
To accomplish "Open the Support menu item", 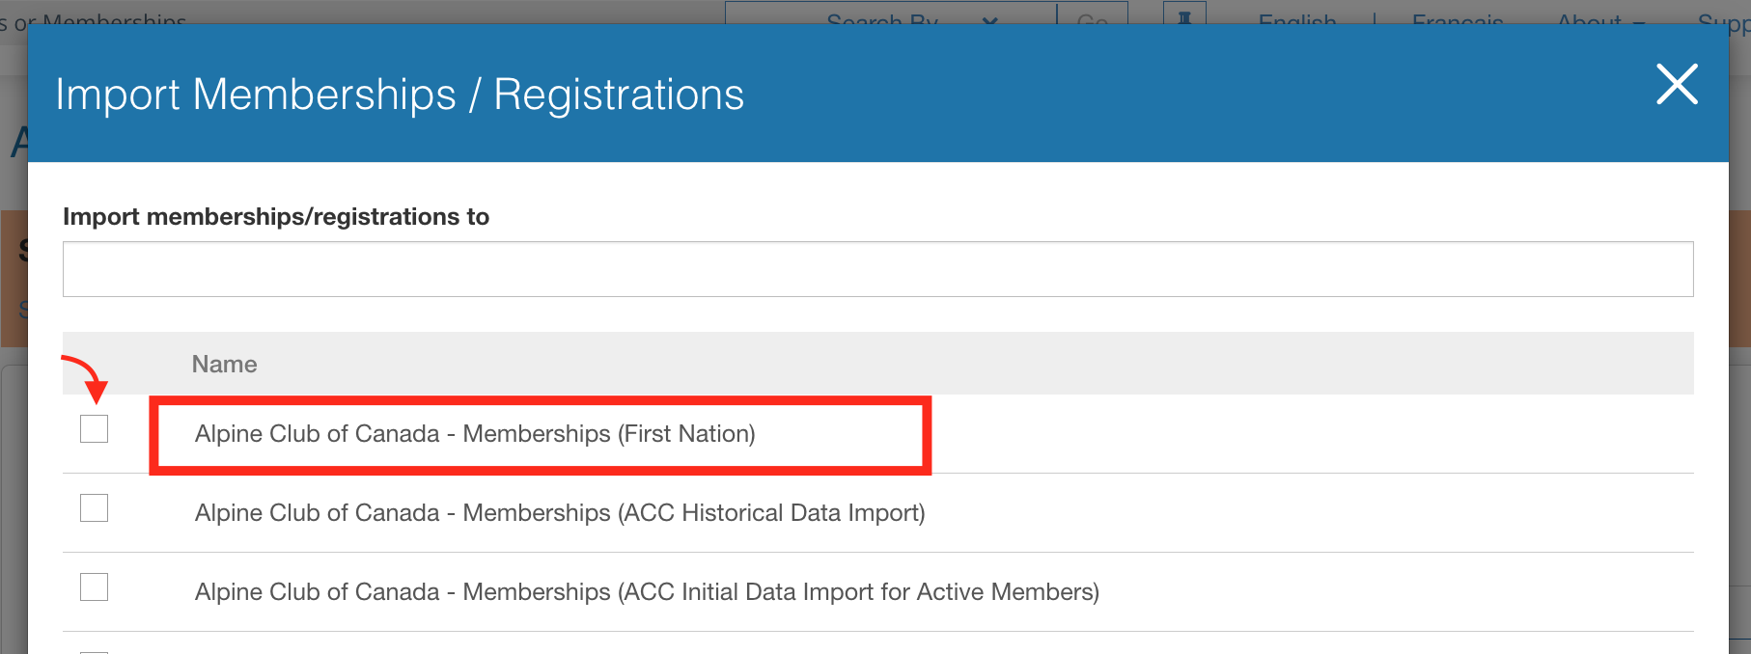I will tap(1724, 19).
